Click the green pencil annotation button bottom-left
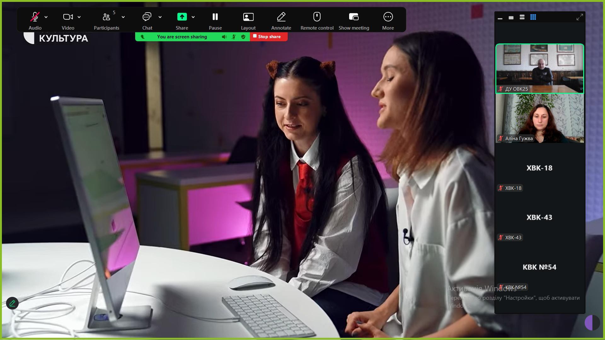The image size is (605, 340). click(x=12, y=303)
